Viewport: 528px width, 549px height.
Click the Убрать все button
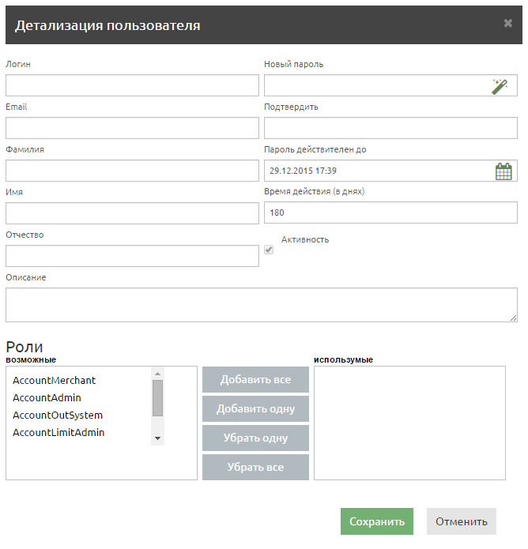pos(255,467)
